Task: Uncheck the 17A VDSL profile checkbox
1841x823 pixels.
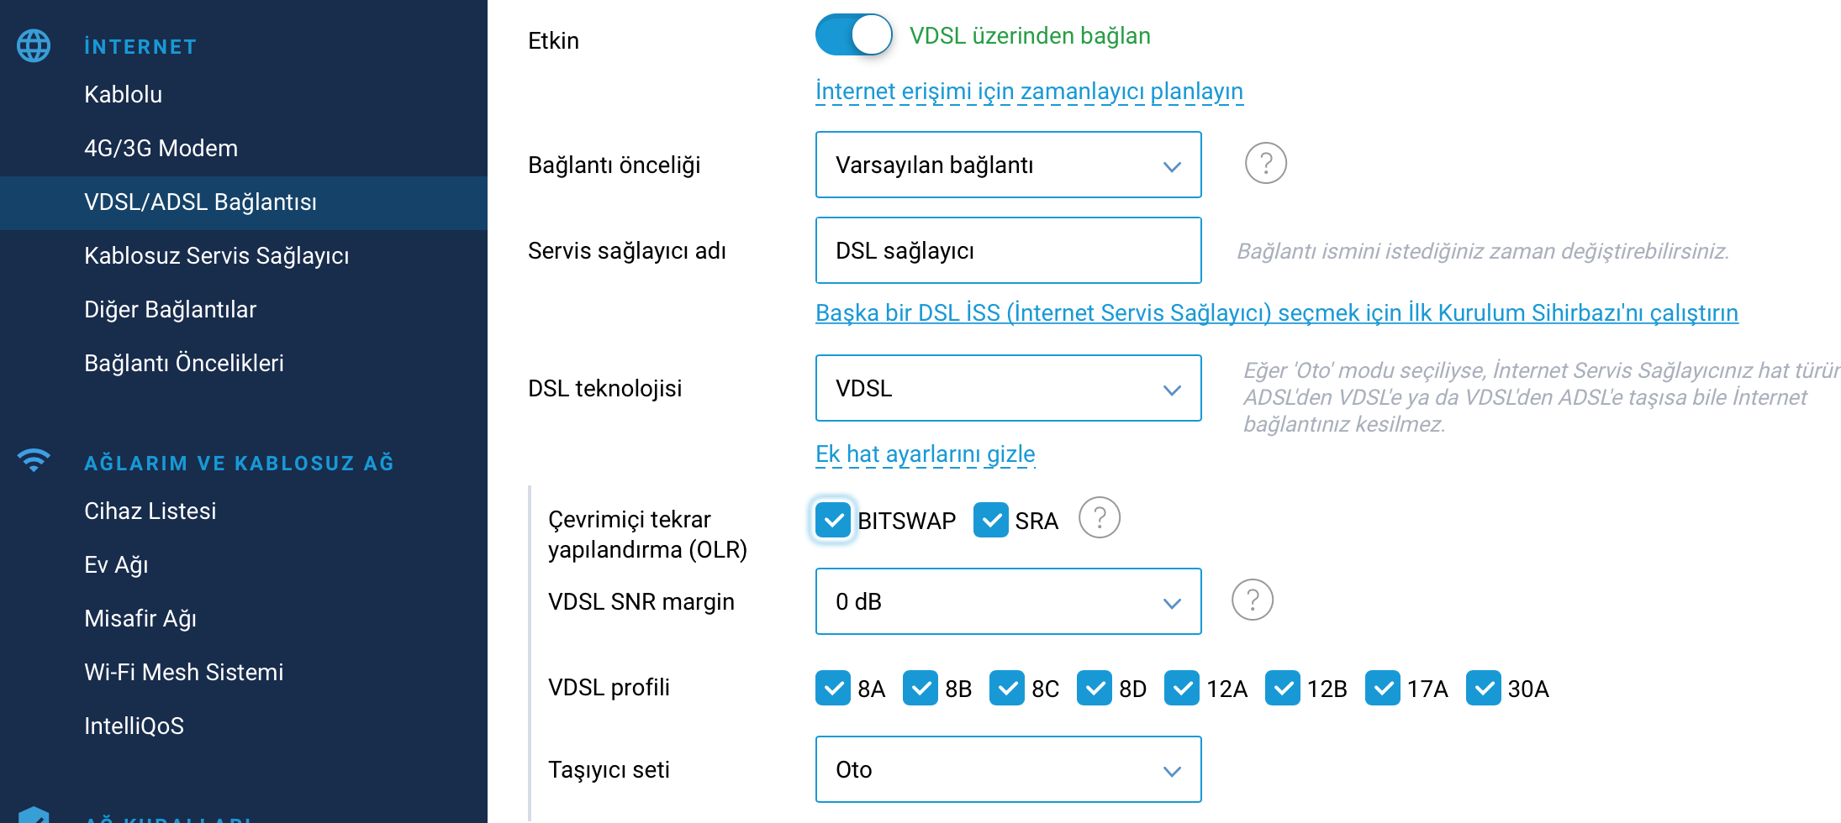Action: coord(1383,689)
